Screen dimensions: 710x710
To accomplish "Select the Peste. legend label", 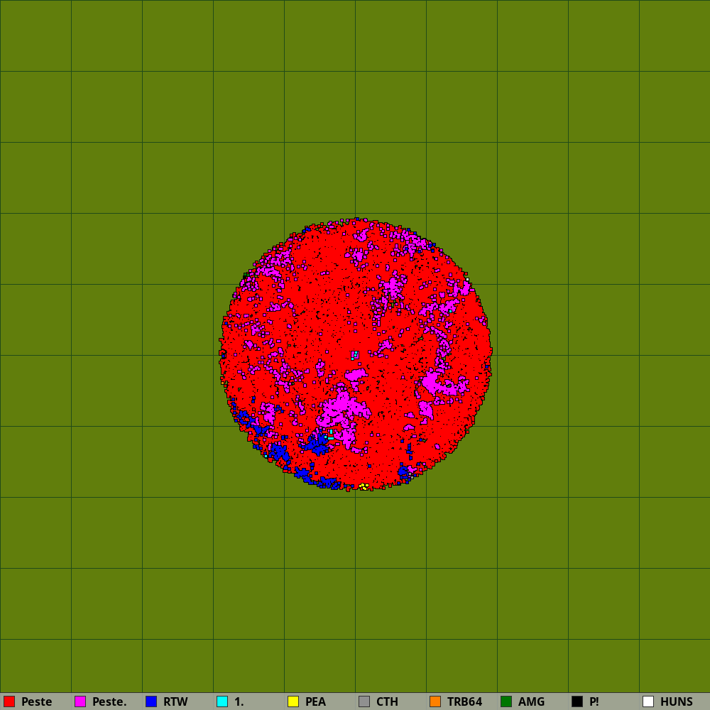I will (x=109, y=701).
